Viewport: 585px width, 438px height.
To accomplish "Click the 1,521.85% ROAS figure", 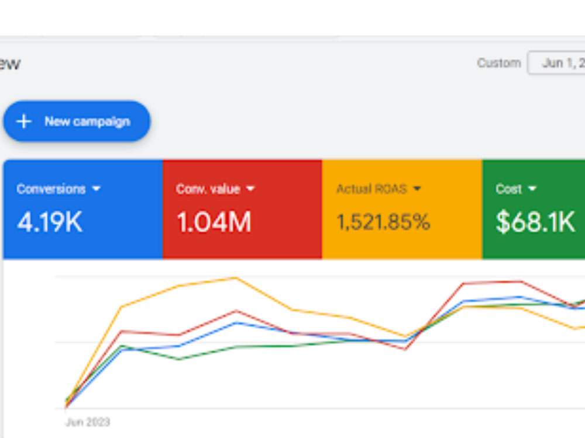I will pyautogui.click(x=383, y=222).
